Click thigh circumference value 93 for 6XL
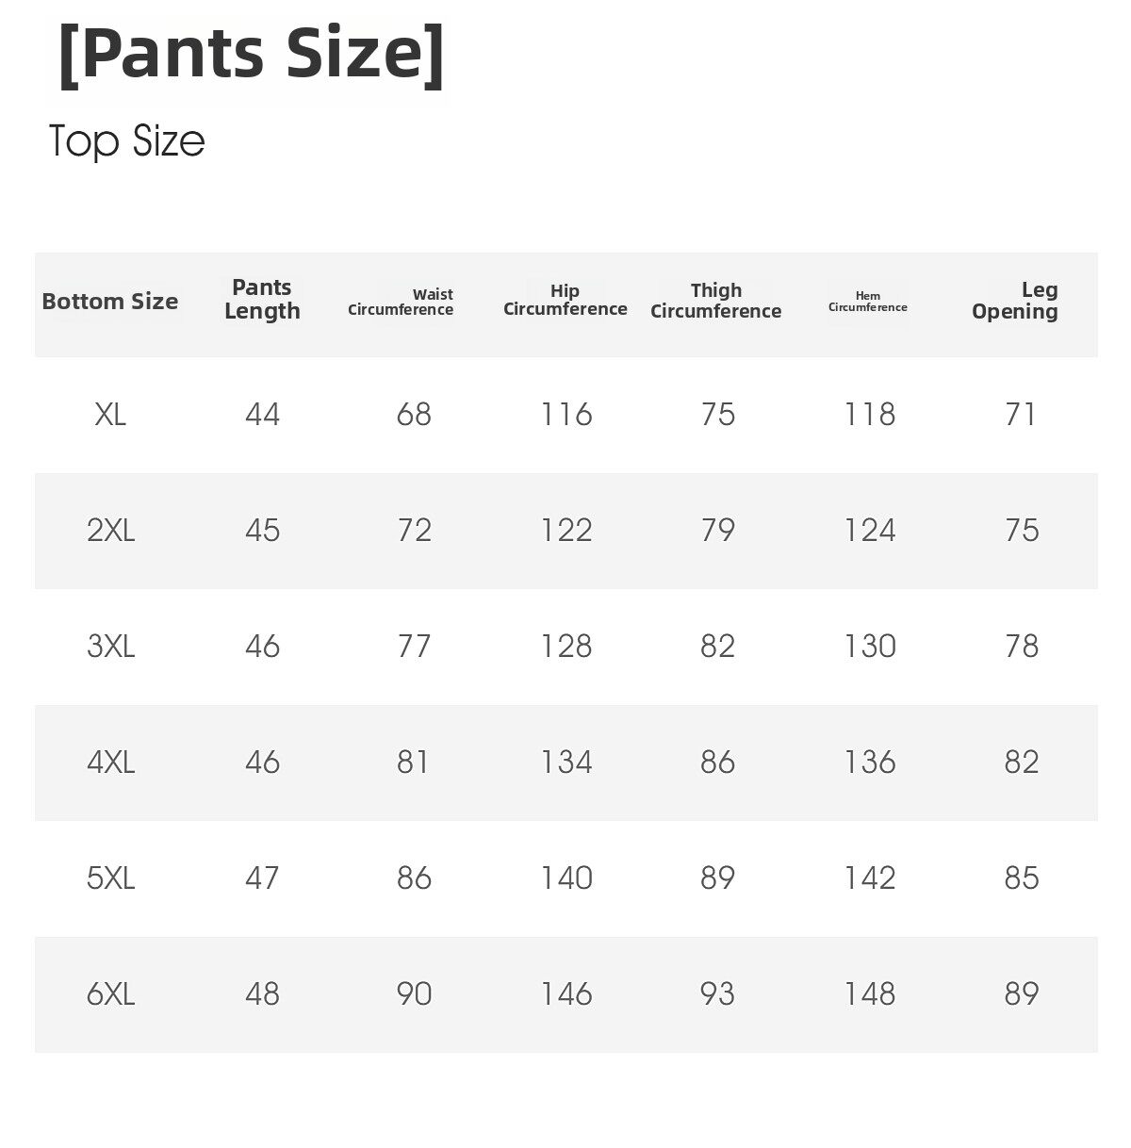 click(x=717, y=994)
